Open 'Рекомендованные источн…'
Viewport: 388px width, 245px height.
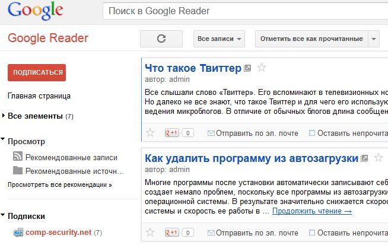point(75,171)
